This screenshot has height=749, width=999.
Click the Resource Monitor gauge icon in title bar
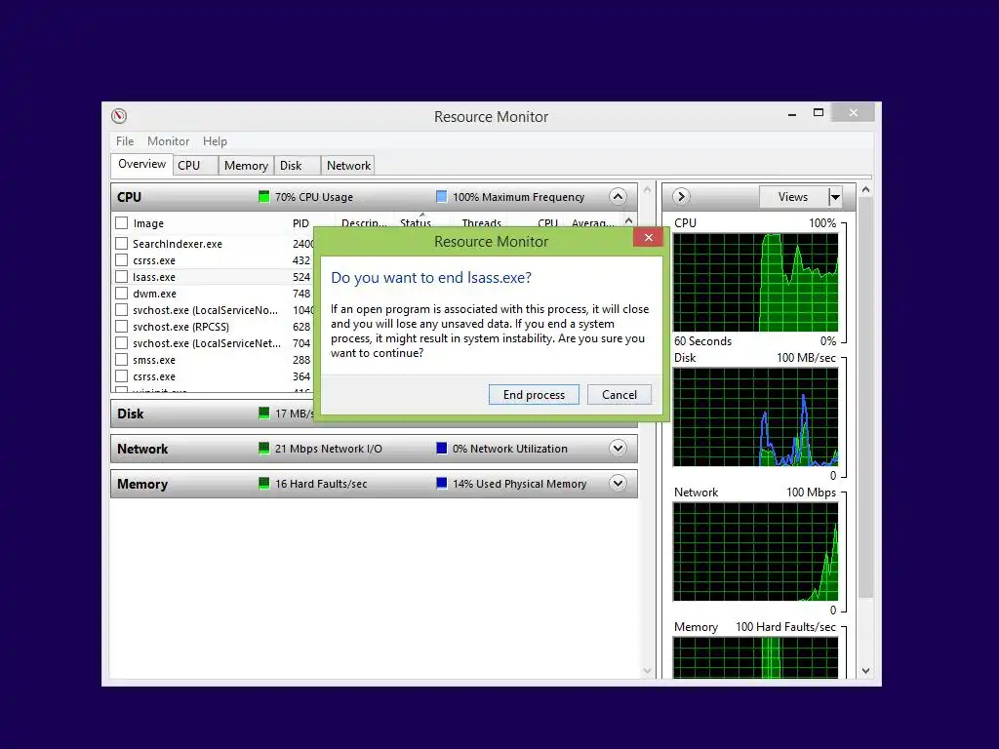119,116
